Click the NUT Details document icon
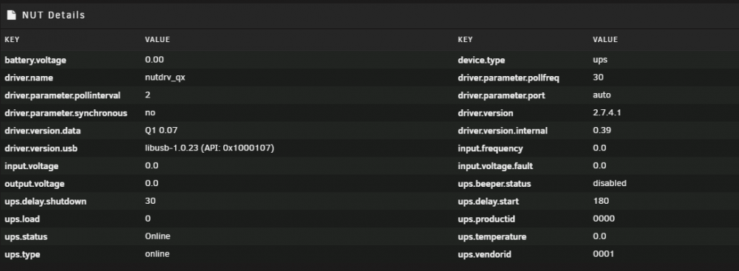This screenshot has height=271, width=739. (x=11, y=15)
